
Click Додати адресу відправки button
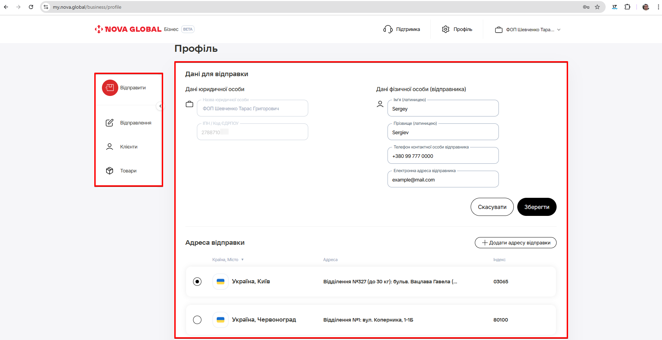(516, 243)
